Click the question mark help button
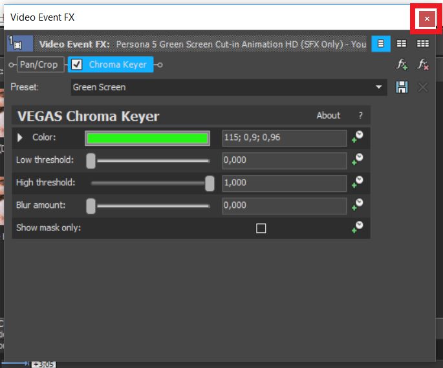This screenshot has height=368, width=443. coord(361,116)
